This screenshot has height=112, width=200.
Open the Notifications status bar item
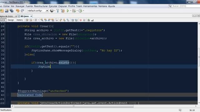pos(6,110)
